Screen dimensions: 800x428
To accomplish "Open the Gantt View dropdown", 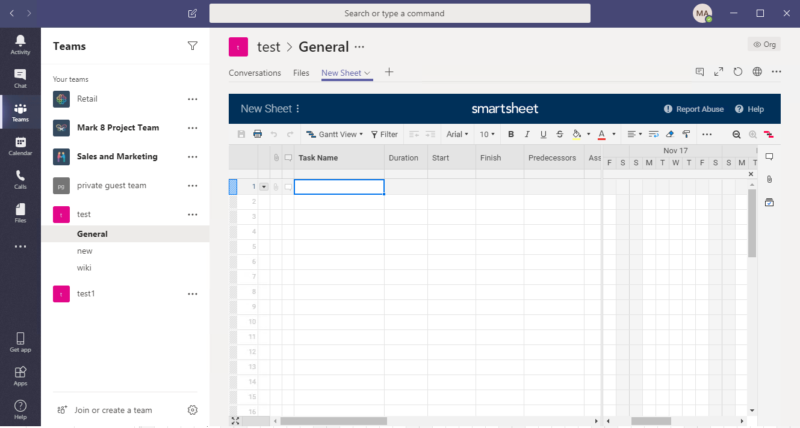I will tap(335, 134).
